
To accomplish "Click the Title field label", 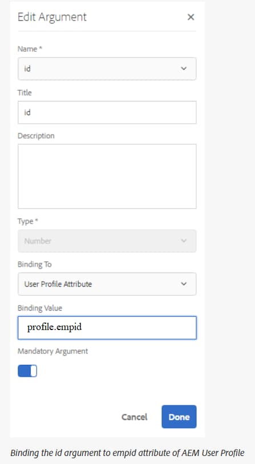I will click(25, 92).
